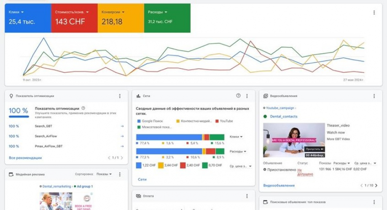The image size is (387, 210).
Task: Open the Расходы dropdown in Сети card
Action: coord(238,152)
